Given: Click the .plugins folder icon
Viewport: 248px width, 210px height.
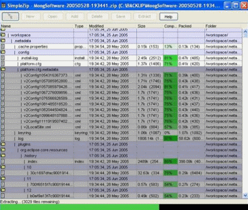Looking at the screenshot, I should click(x=3, y=144).
